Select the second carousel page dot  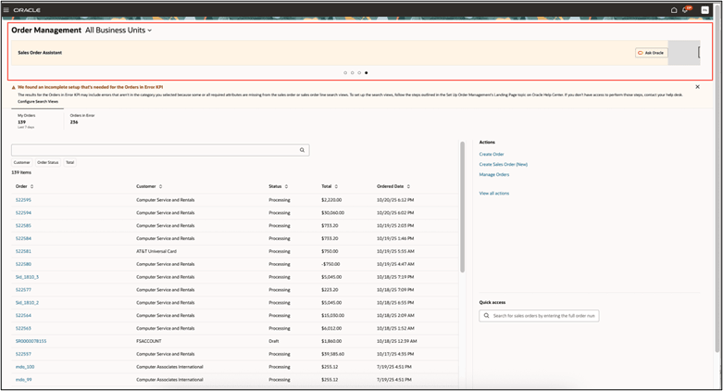(353, 73)
